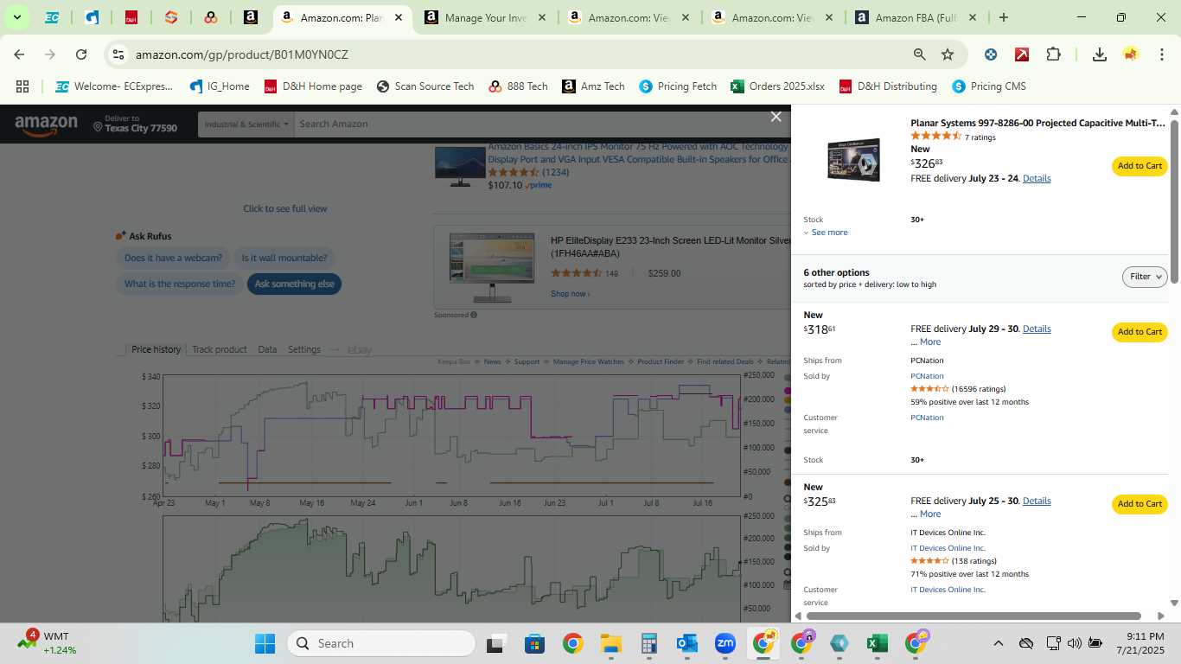
Task: Open Welcome- ECExpress bookmark
Action: point(114,86)
